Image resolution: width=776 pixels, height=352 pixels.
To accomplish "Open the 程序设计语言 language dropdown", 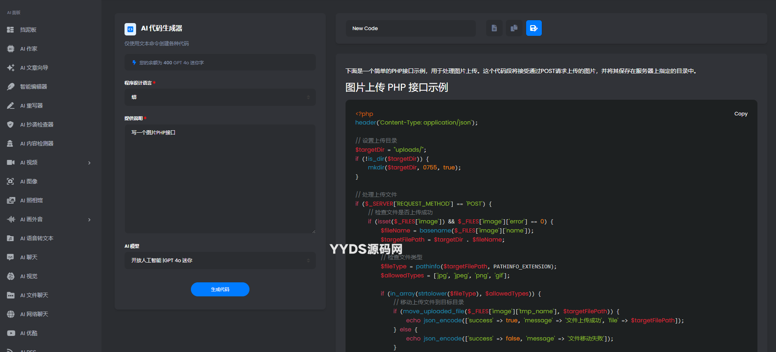I will coord(220,97).
